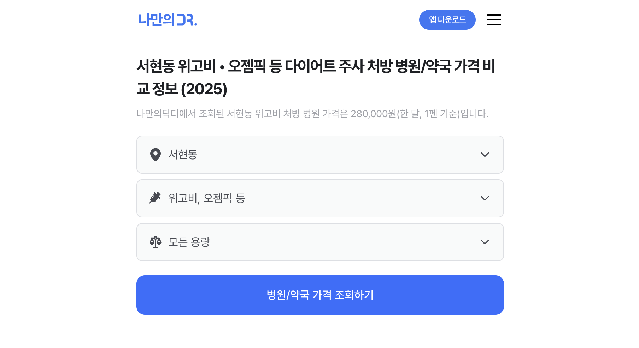The image size is (639, 348).
Task: Open the hamburger menu in the top right
Action: pyautogui.click(x=494, y=20)
